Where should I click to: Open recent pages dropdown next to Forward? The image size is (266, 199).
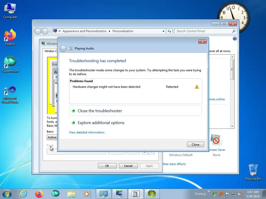pyautogui.click(x=50, y=31)
